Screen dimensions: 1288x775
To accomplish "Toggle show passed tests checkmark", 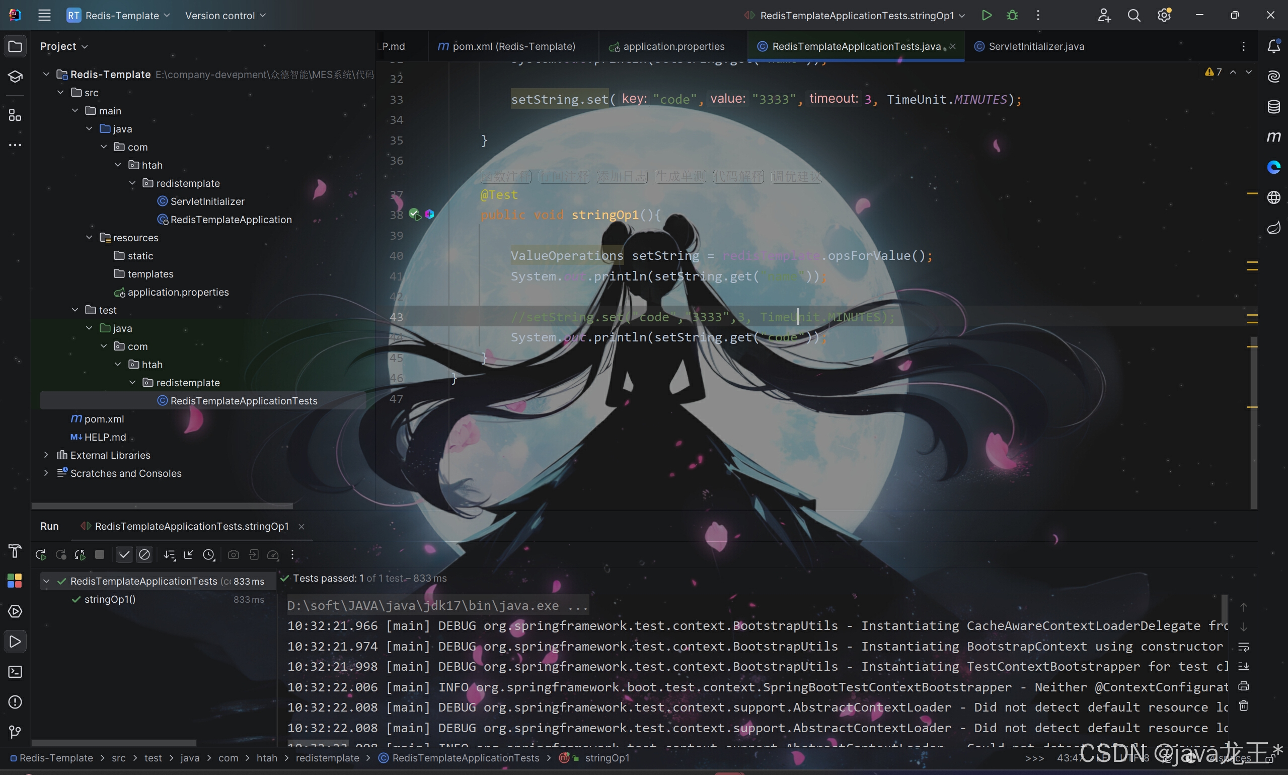I will point(124,554).
